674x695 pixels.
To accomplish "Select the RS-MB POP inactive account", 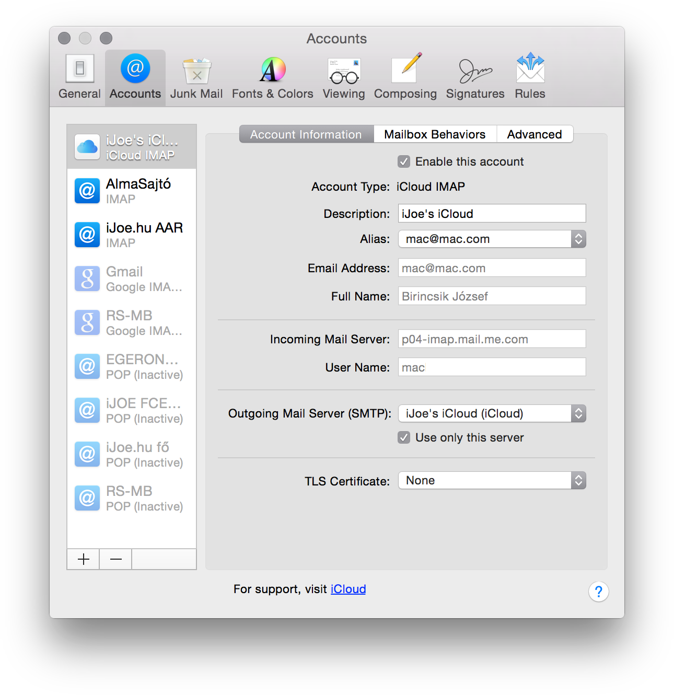I will coord(132,498).
